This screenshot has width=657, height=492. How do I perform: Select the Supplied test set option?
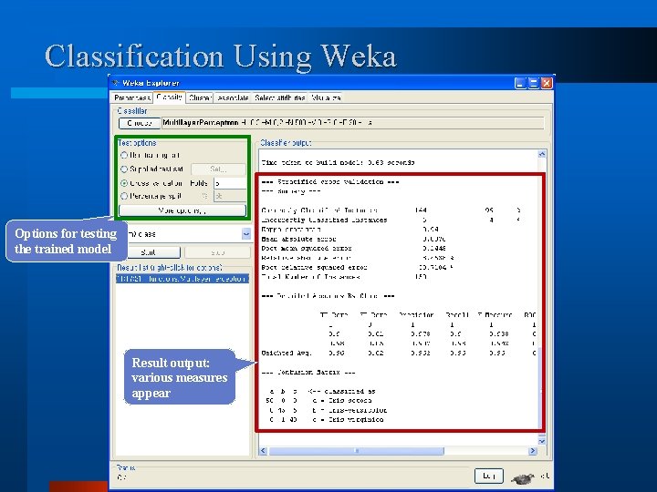tap(124, 169)
